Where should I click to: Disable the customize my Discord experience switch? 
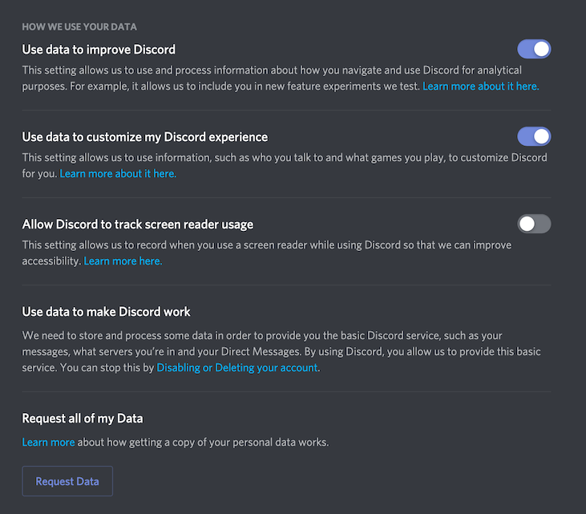(x=534, y=136)
